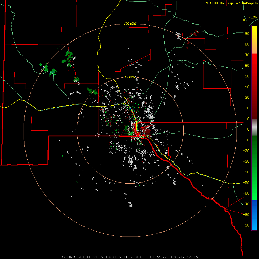Click the -40 value on the velocity scale
Image resolution: width=259 pixels, height=259 pixels.
click(246, 172)
